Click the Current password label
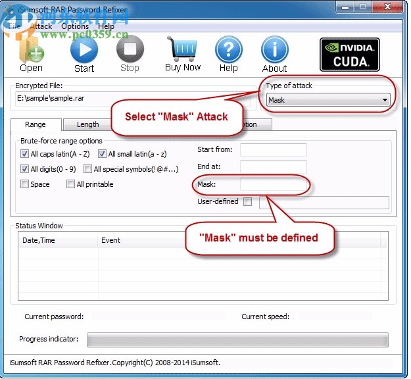The width and height of the screenshot is (411, 379). [54, 316]
